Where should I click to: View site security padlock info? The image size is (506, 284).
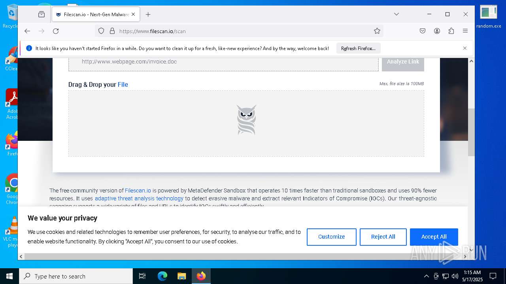(112, 31)
